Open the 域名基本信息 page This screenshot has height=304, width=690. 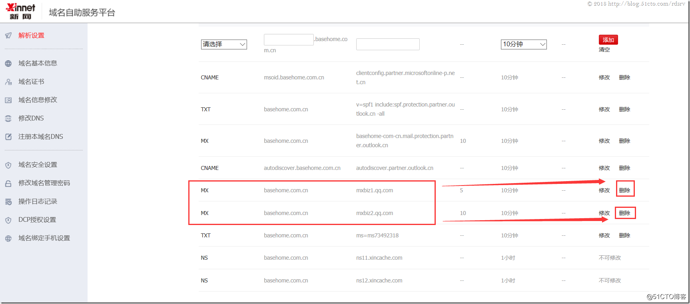pyautogui.click(x=38, y=63)
